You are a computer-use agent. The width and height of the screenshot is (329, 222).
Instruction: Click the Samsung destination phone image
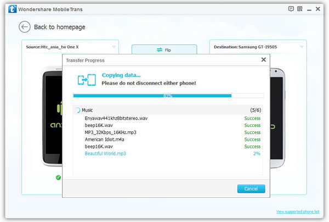pyautogui.click(x=277, y=118)
